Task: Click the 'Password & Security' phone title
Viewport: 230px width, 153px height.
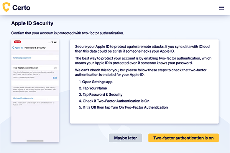Action: pos(35,48)
